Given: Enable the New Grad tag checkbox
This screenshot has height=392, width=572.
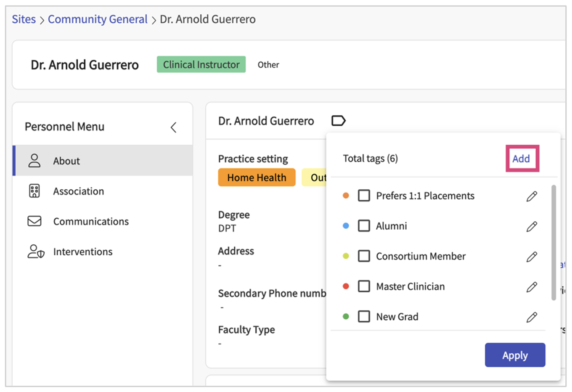Looking at the screenshot, I should click(364, 317).
